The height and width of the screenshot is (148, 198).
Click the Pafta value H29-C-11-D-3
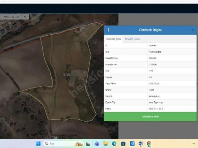pos(156,109)
